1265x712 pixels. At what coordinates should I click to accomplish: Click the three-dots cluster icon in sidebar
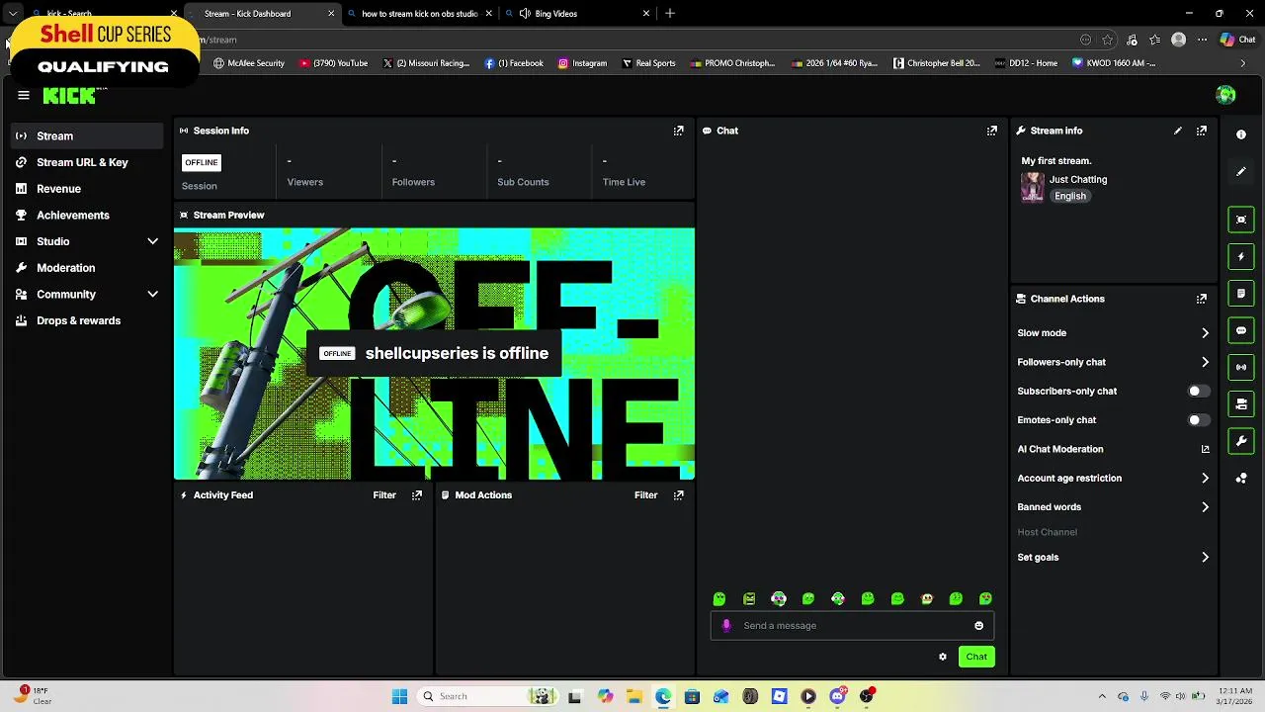[x=1241, y=479]
